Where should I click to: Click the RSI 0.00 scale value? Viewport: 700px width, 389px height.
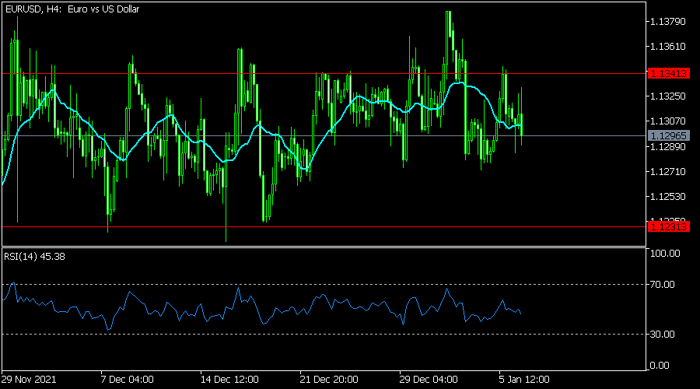(x=660, y=366)
